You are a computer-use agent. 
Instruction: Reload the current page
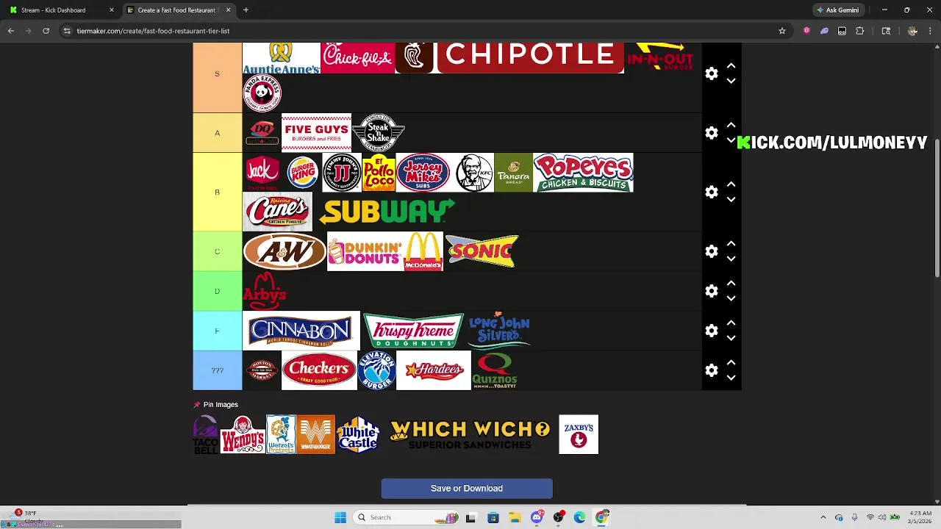point(46,31)
